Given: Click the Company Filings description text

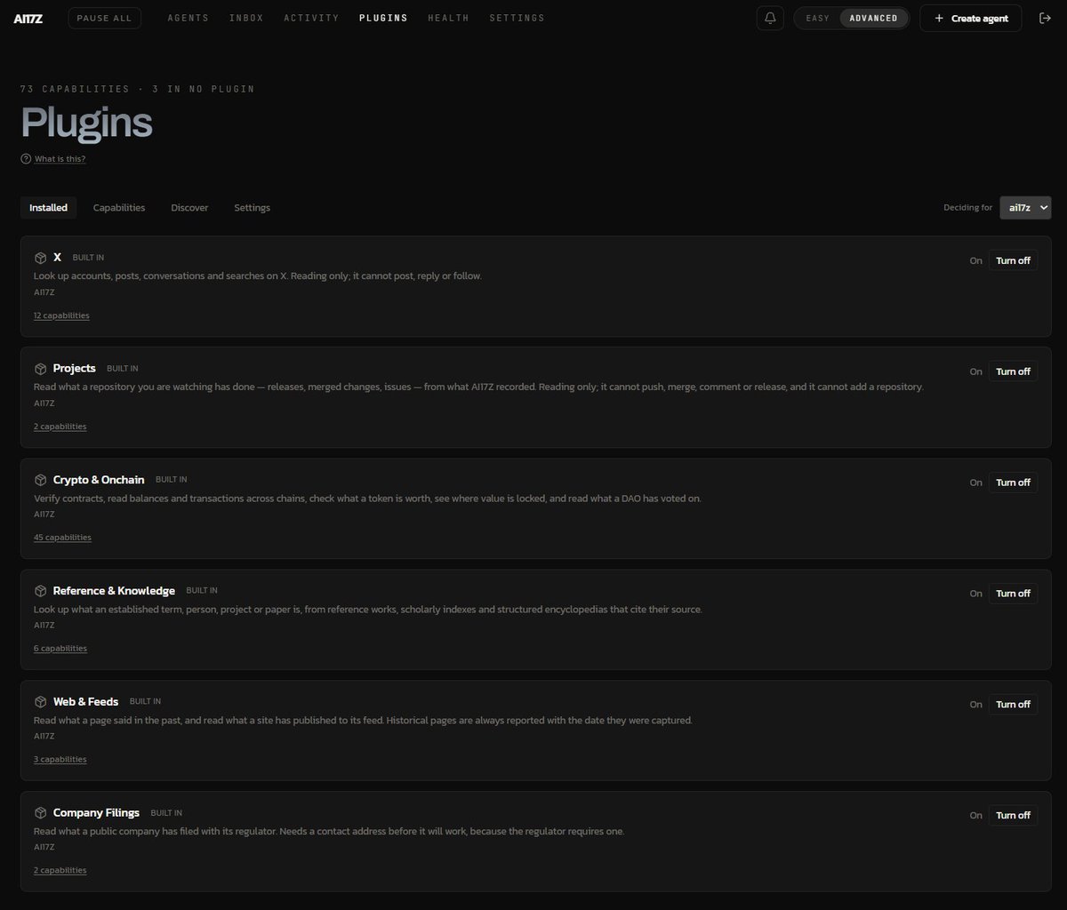Looking at the screenshot, I should pos(329,832).
